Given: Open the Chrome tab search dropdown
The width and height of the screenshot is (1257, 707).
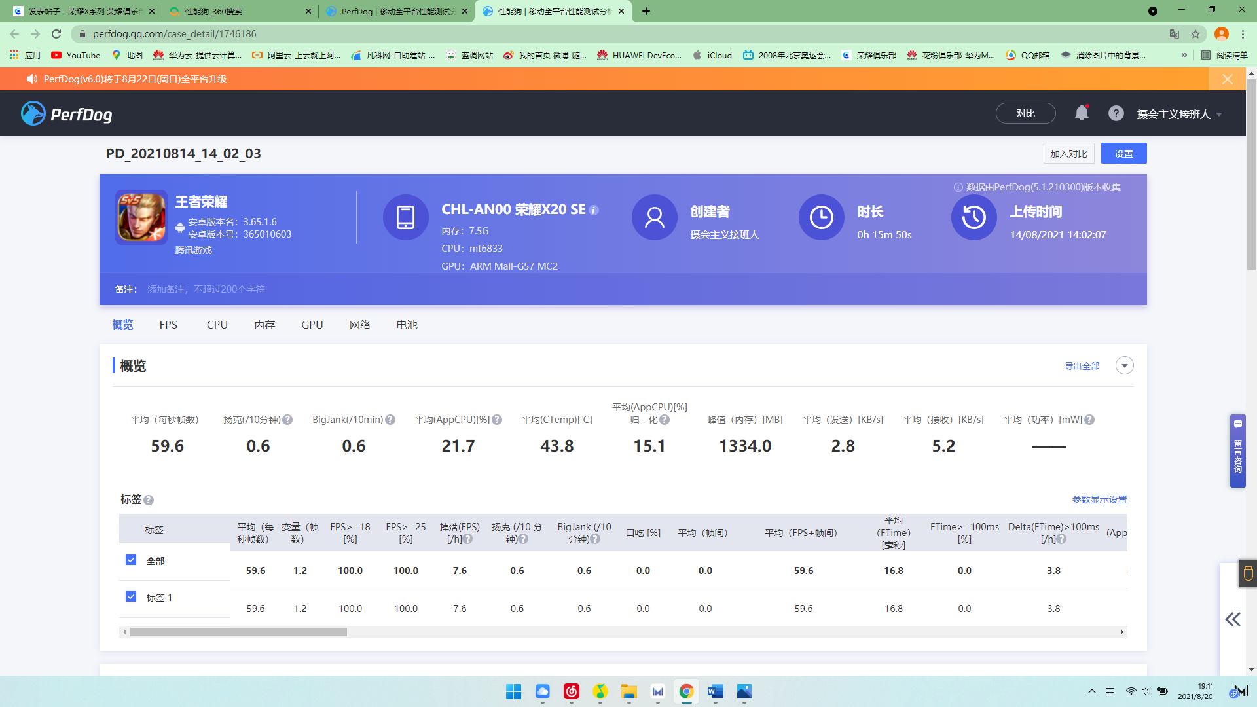Looking at the screenshot, I should [1153, 11].
